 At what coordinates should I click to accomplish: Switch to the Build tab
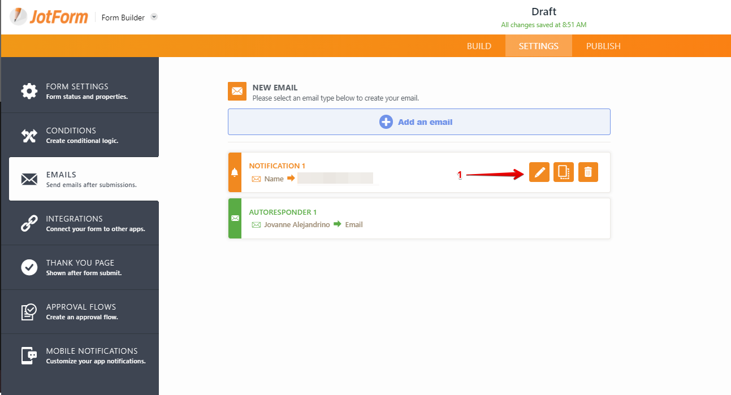479,46
